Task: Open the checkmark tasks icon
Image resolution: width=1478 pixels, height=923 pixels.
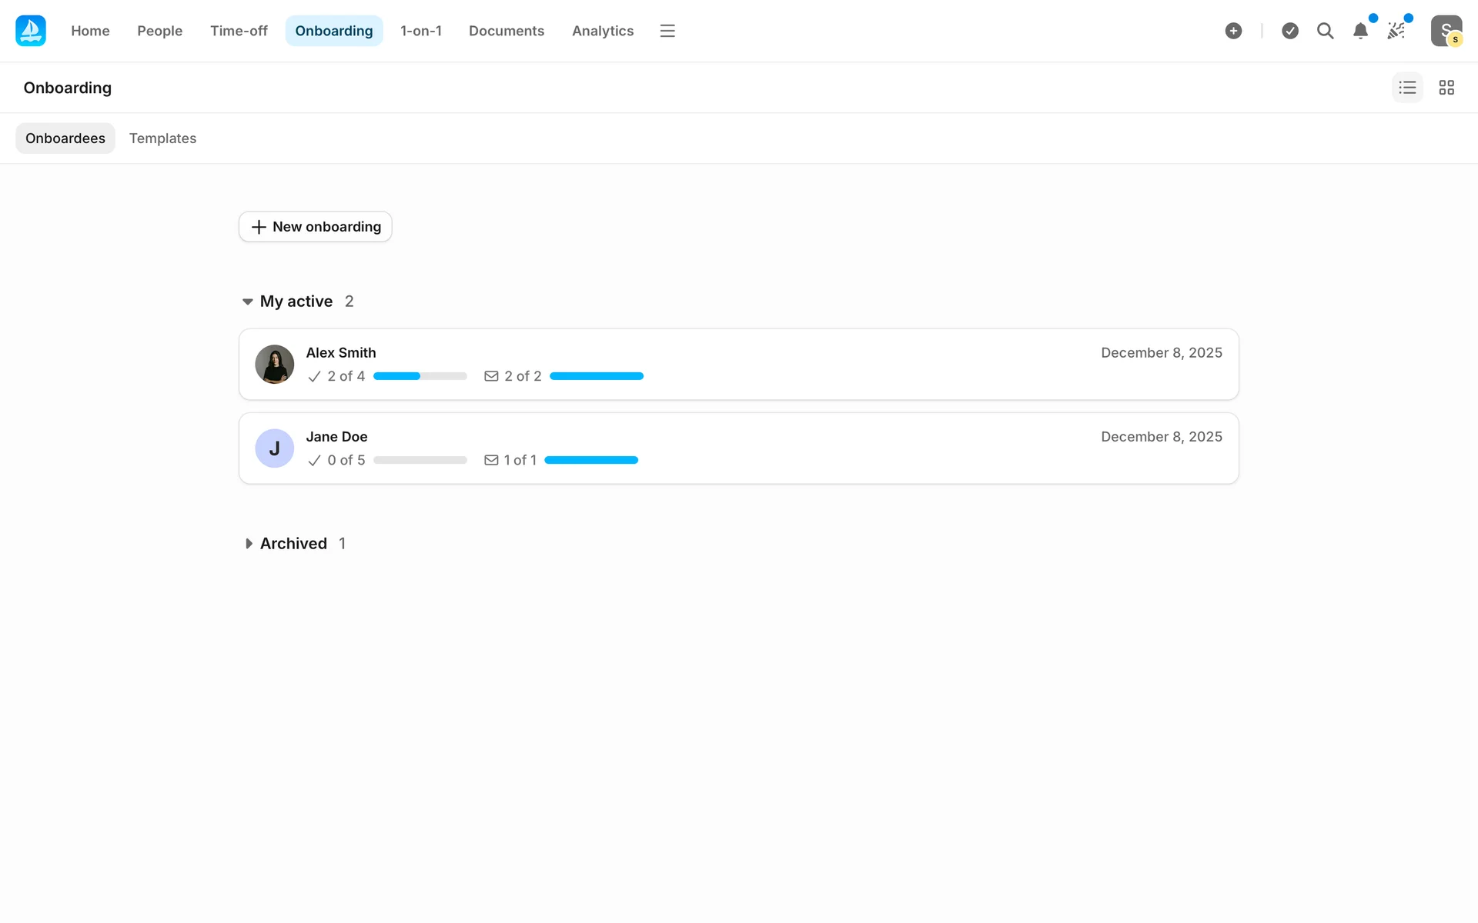Action: pyautogui.click(x=1290, y=31)
